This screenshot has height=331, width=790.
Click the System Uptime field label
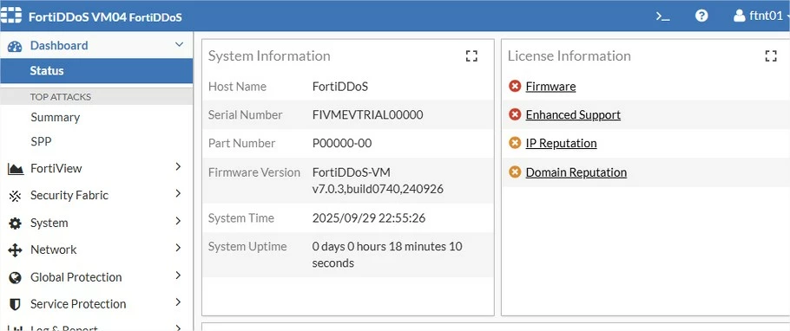click(247, 247)
